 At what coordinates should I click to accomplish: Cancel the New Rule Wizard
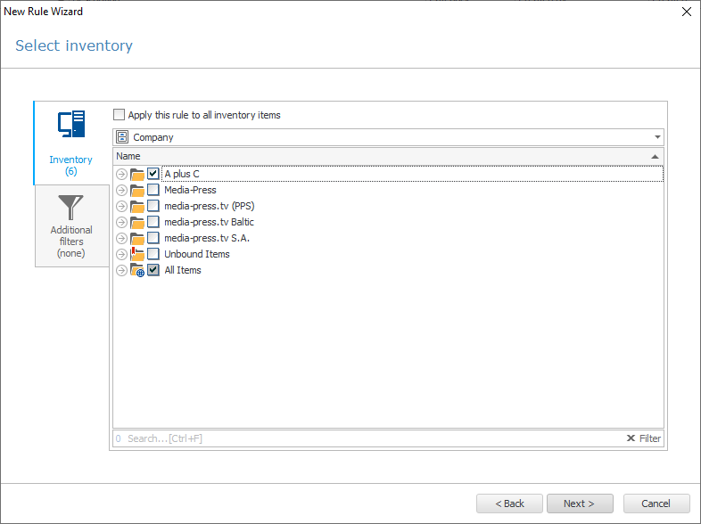point(656,504)
